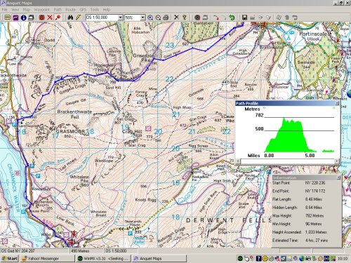Close the Information panel
The height and width of the screenshot is (263, 351).
click(338, 177)
